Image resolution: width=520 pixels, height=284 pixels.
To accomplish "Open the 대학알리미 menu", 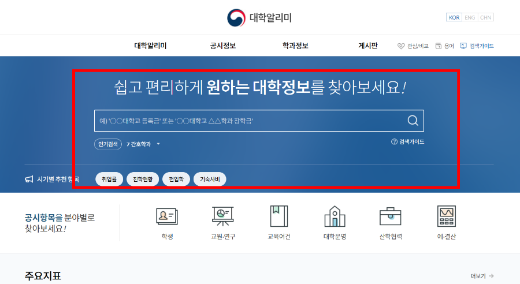I will coord(150,46).
